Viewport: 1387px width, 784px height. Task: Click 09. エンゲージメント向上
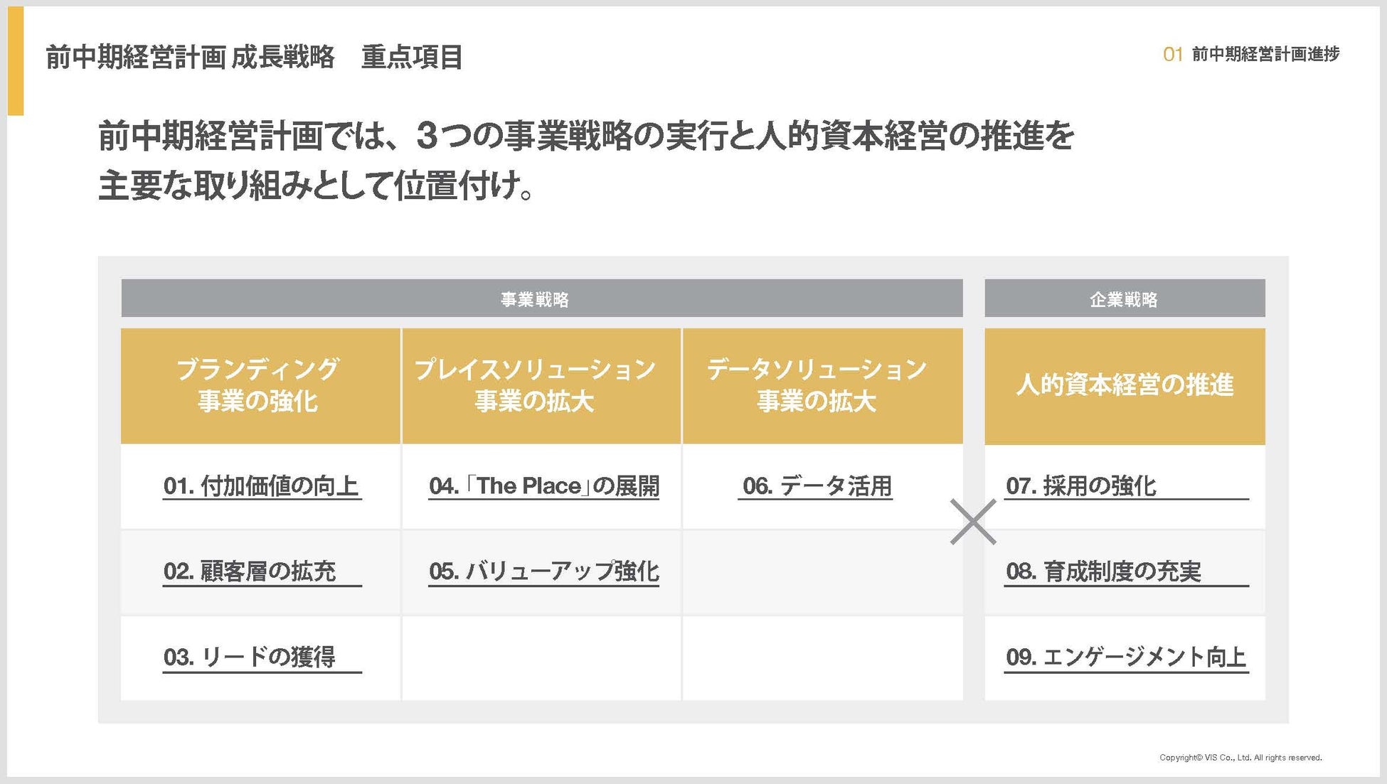(x=1126, y=657)
